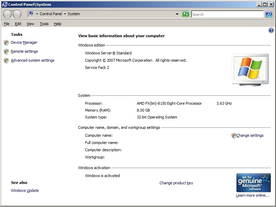The image size is (276, 207).
Task: Select the 'AMD FX(tm)-8150 Eight-Core Processor' value
Action: pyautogui.click(x=169, y=103)
